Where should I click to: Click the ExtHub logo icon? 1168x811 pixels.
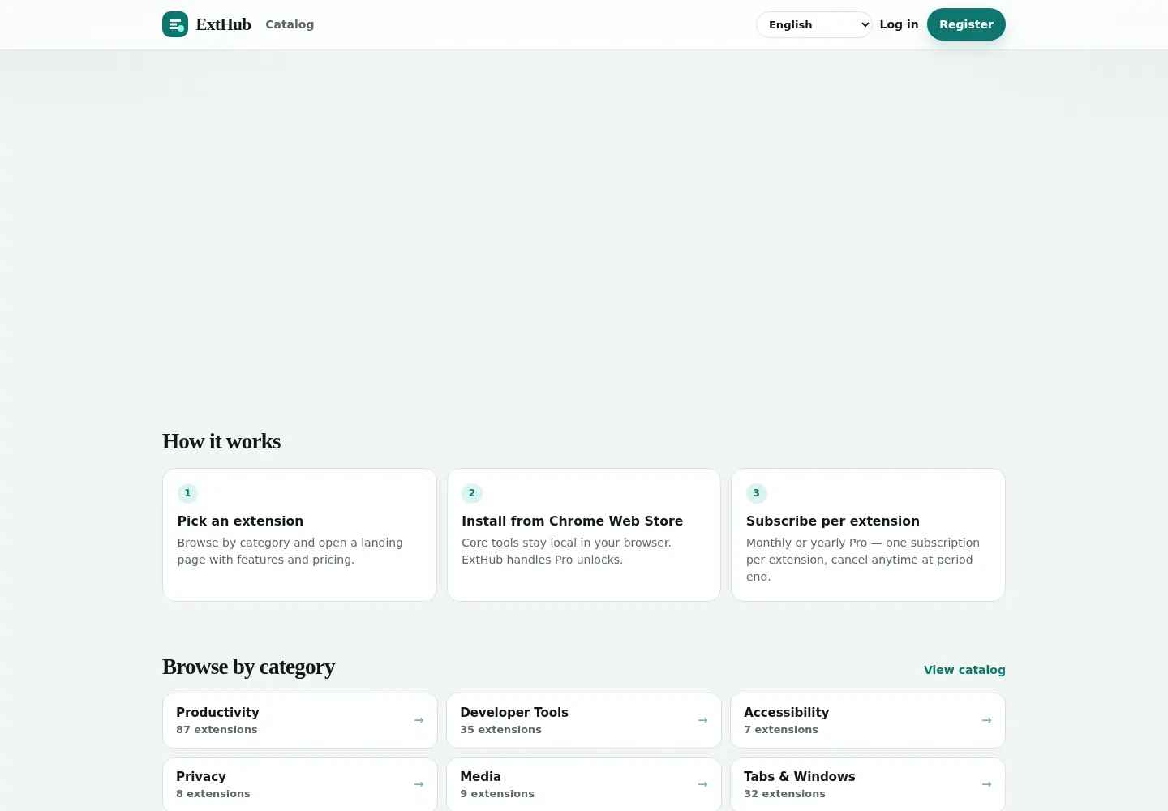point(175,24)
